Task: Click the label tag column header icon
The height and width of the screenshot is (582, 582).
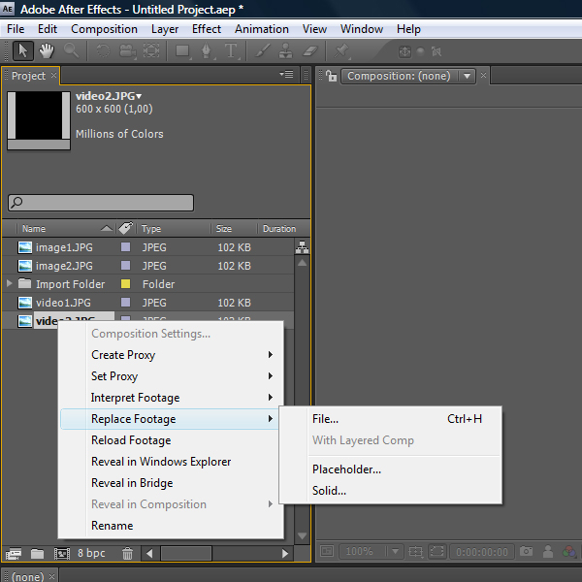Action: point(126,228)
